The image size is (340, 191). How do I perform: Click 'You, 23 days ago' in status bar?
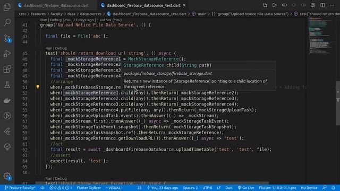[x=163, y=188]
